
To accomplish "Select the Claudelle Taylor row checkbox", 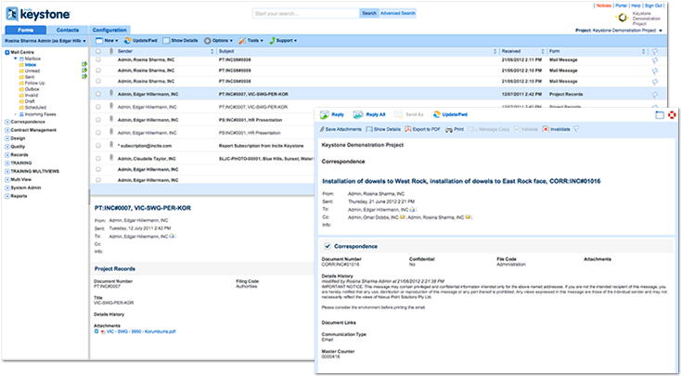I will 98,159.
